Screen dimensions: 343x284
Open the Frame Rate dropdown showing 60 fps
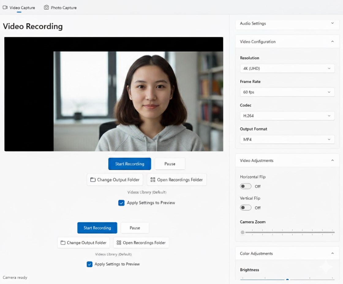coord(287,92)
